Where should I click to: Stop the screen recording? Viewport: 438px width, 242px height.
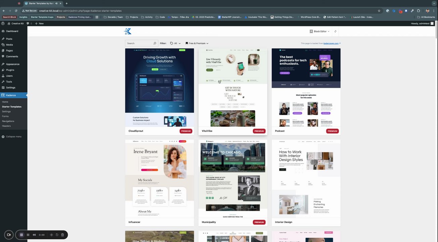coord(21,235)
